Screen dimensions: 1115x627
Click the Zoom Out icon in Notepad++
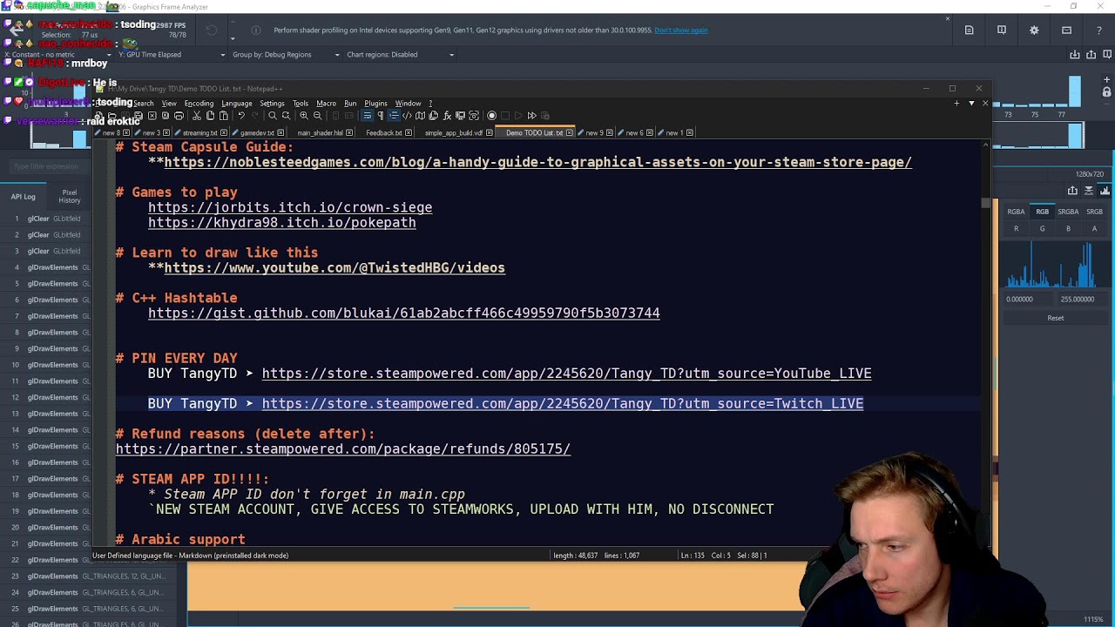(x=317, y=116)
